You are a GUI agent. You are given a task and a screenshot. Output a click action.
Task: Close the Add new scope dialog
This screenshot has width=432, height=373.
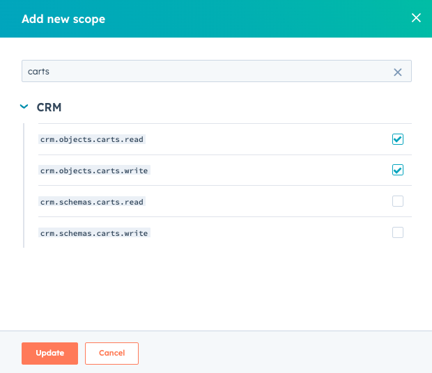coord(416,18)
